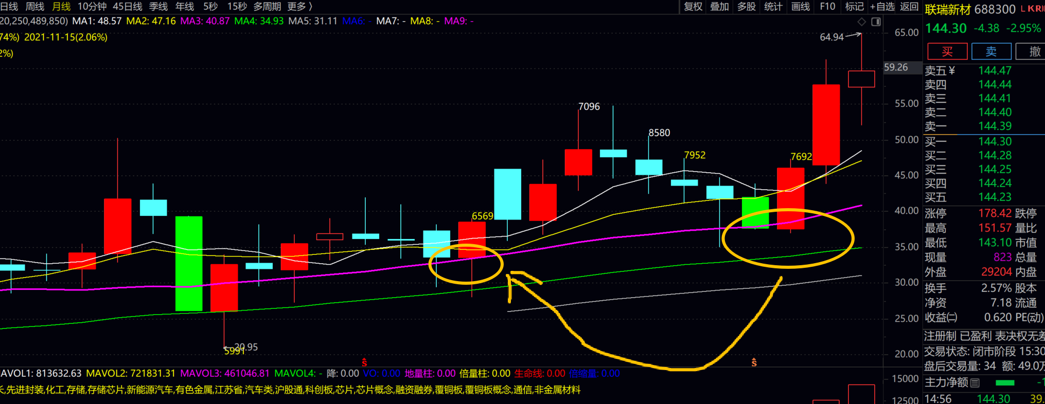This screenshot has width=1045, height=404.
Task: Open the list icon beside 主力净额
Action: pos(975,382)
